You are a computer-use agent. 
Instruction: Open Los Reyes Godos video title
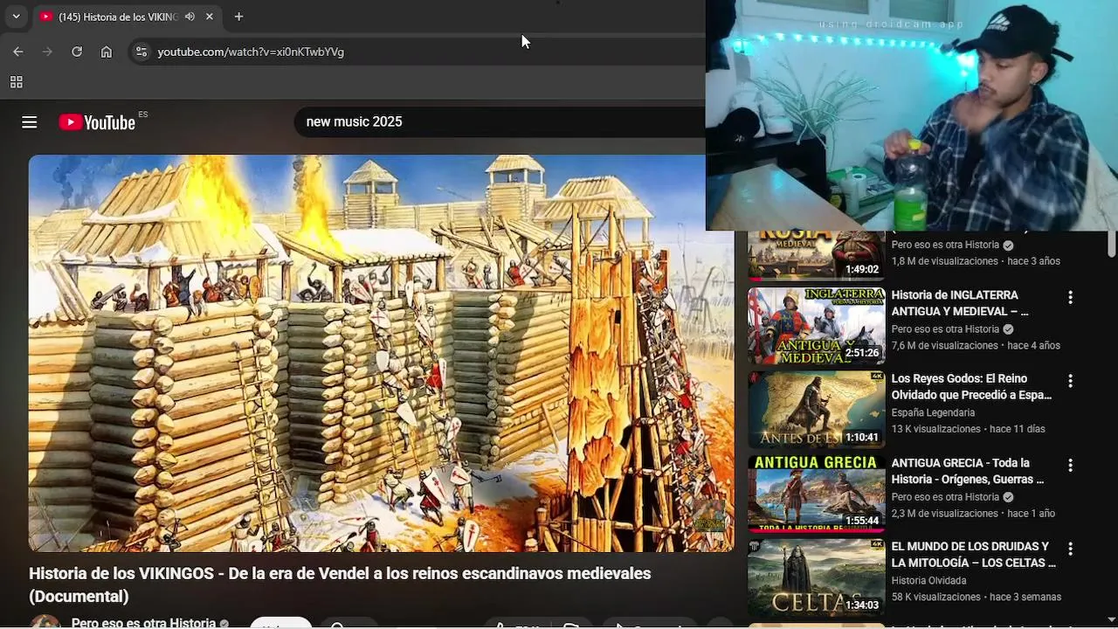(x=971, y=387)
